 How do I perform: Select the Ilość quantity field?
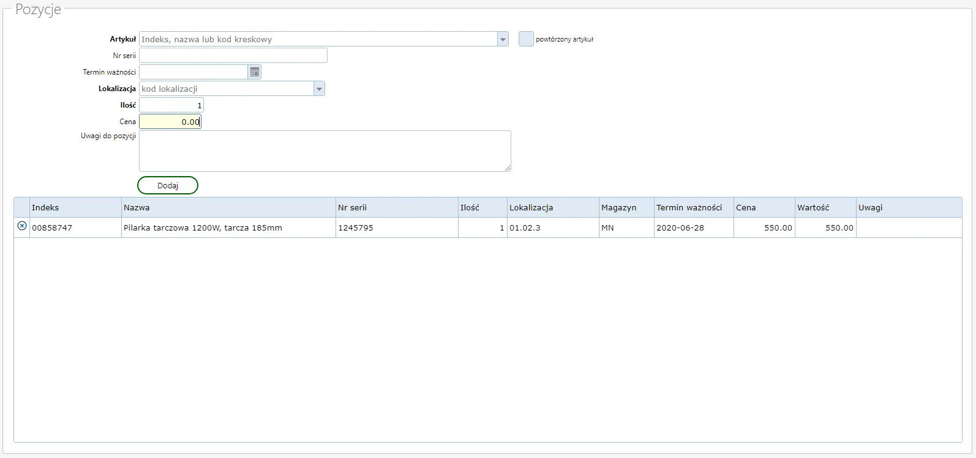tap(171, 105)
